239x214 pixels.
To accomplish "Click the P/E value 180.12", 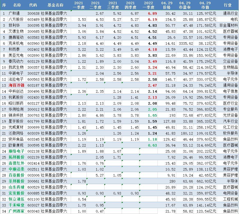I will 187,133.
